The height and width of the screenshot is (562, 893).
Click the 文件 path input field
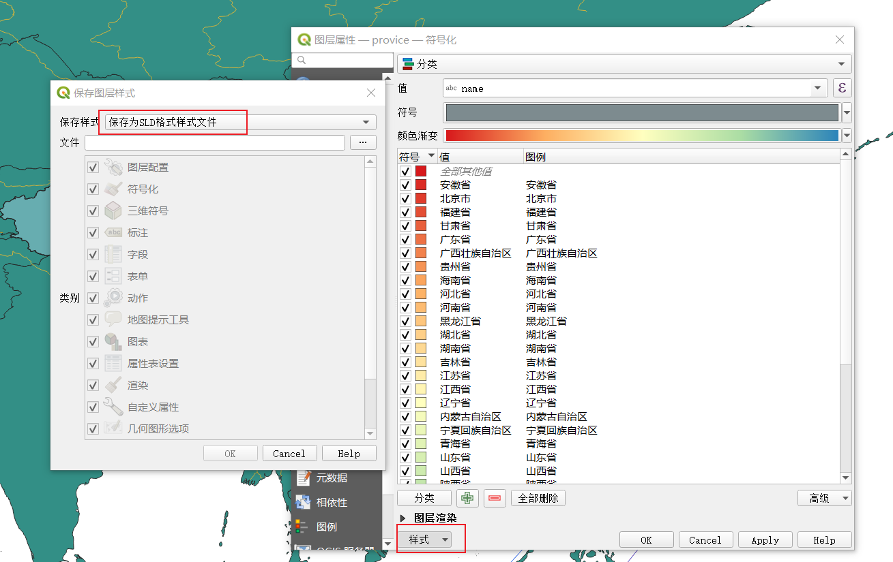point(215,142)
